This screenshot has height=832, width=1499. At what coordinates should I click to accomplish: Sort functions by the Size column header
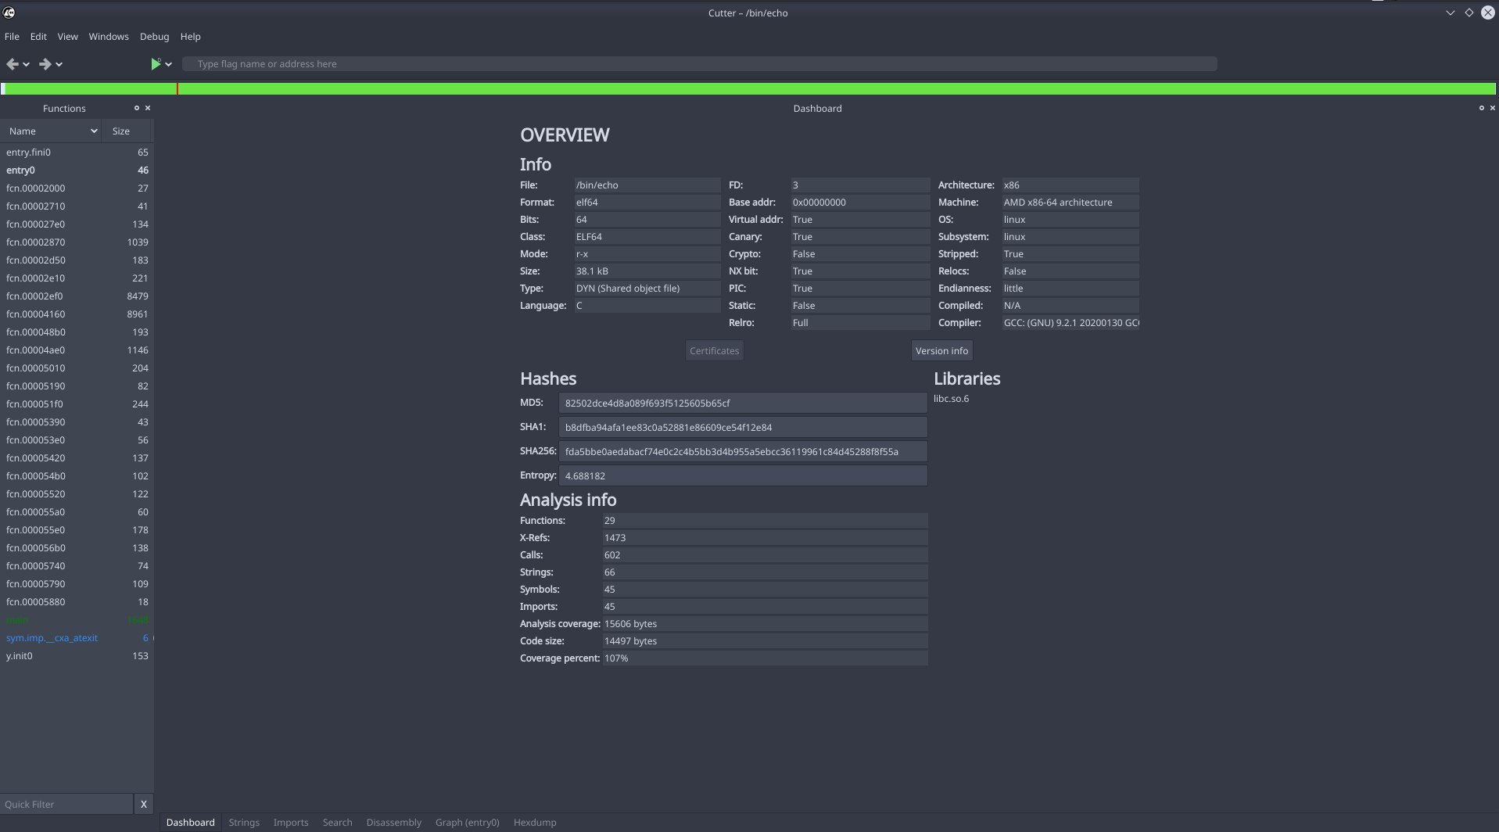(x=127, y=131)
